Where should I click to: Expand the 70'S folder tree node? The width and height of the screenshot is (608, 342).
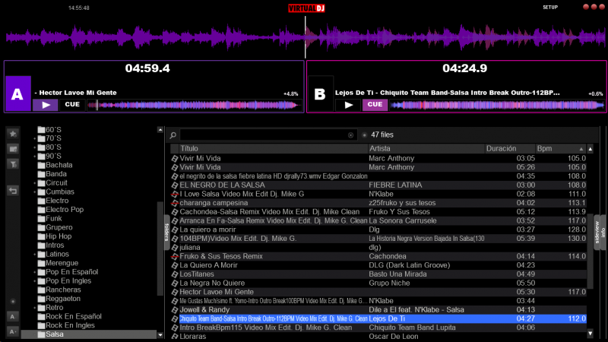pos(35,138)
